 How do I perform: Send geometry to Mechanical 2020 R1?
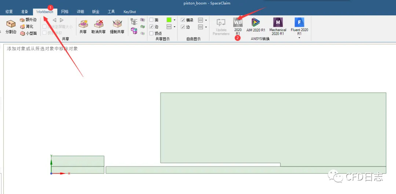click(278, 23)
